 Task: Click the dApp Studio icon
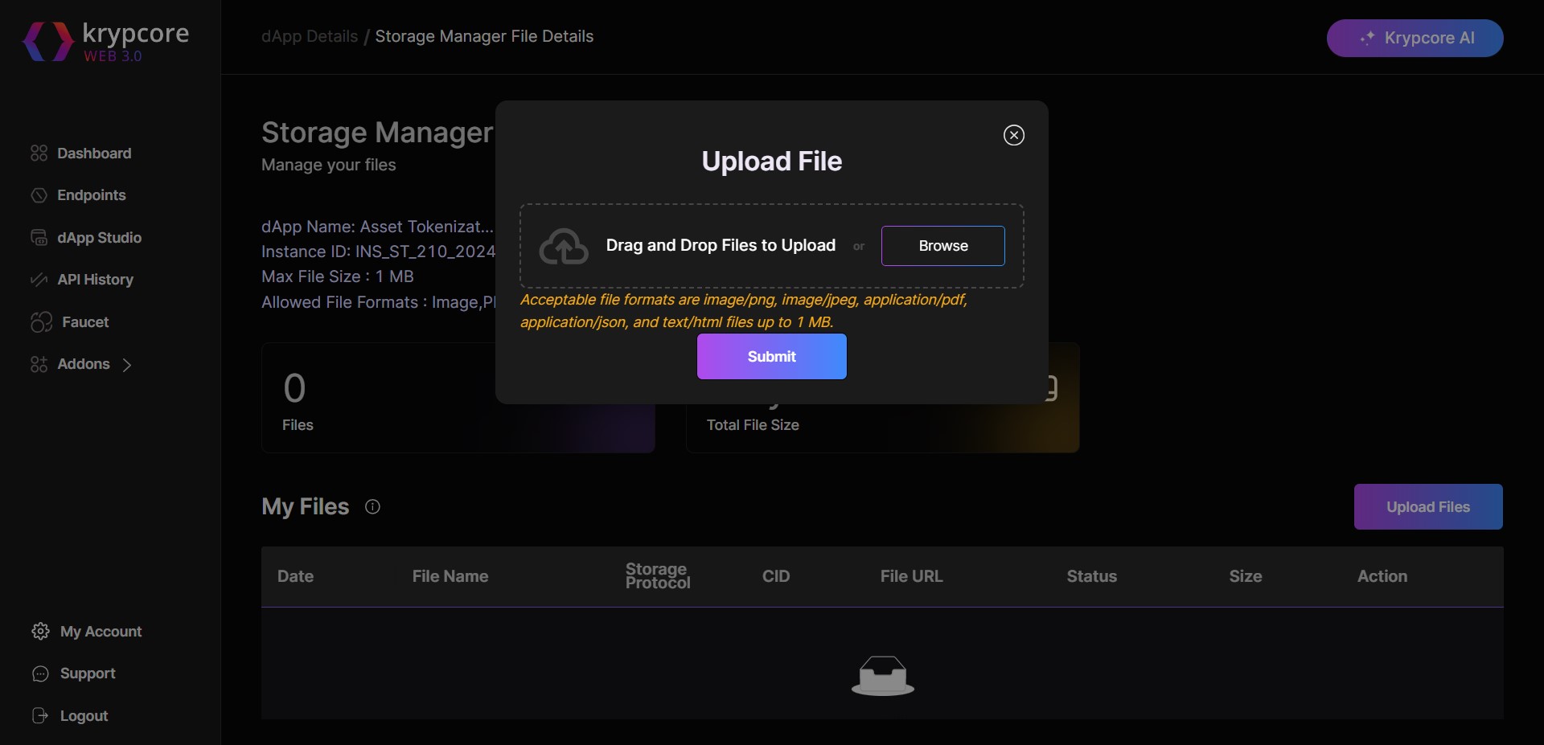(x=39, y=238)
